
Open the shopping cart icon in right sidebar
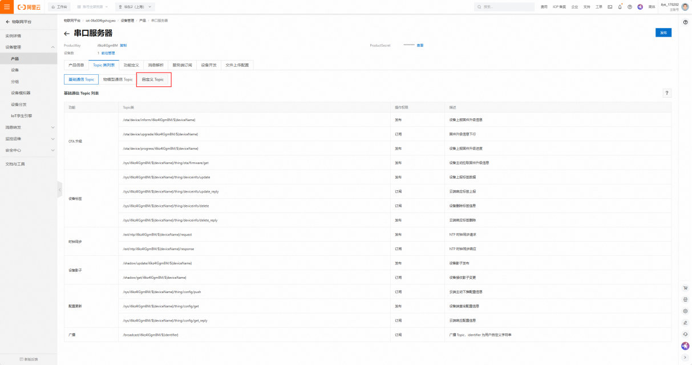point(685,288)
